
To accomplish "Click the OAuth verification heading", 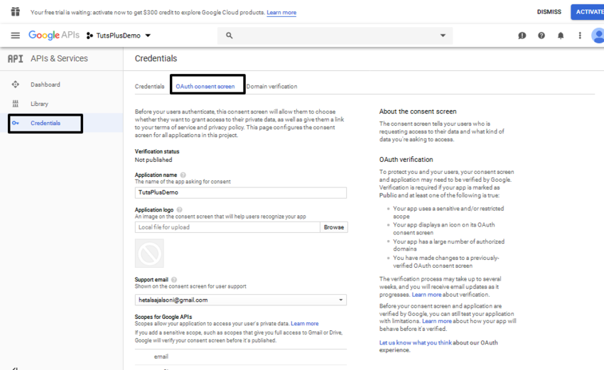I will 406,159.
